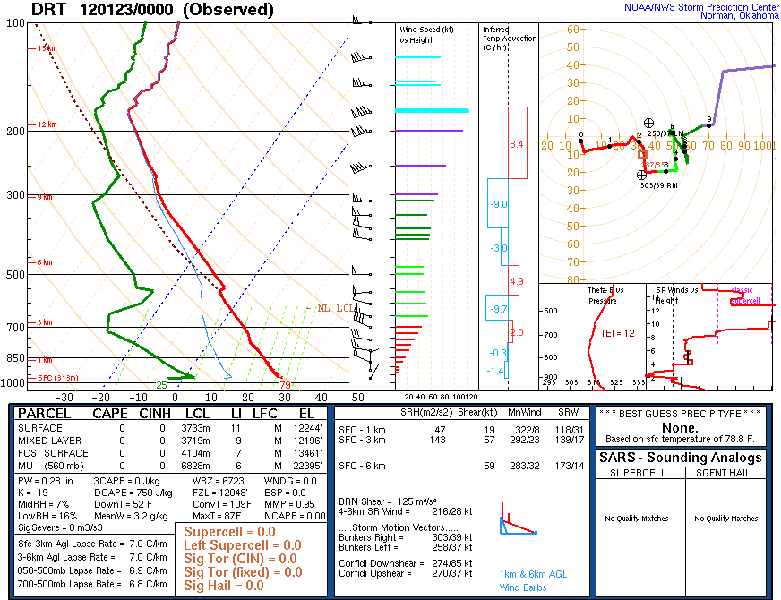This screenshot has width=781, height=600.
Task: Click the 'TEI = 12' value
Action: 617,333
